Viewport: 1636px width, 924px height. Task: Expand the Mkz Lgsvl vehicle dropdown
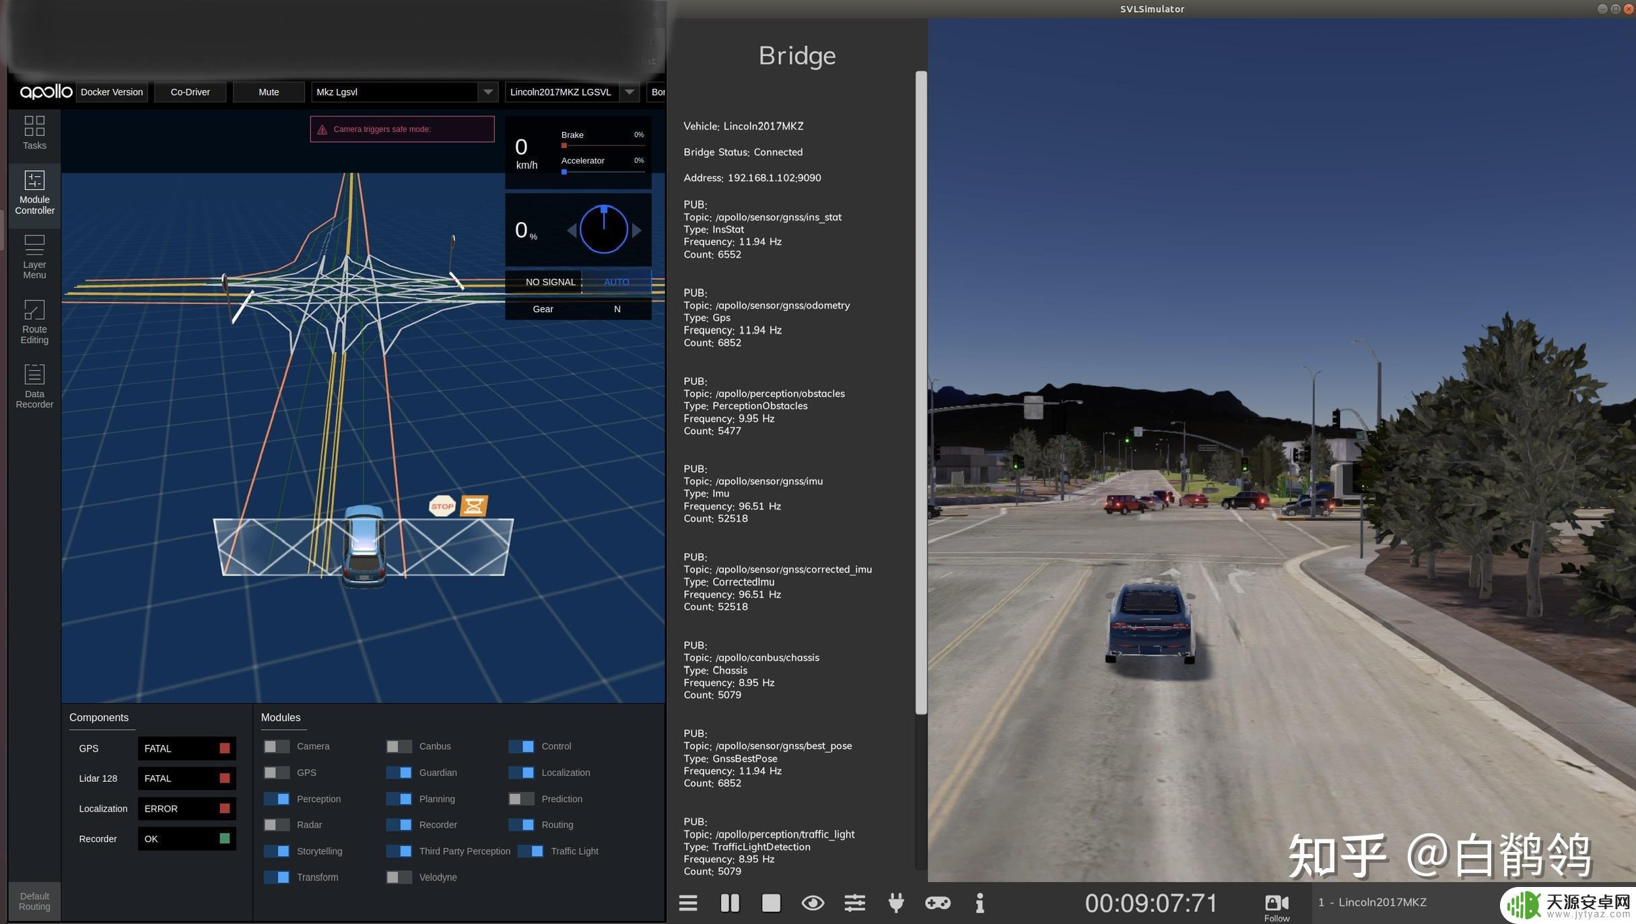pos(485,92)
